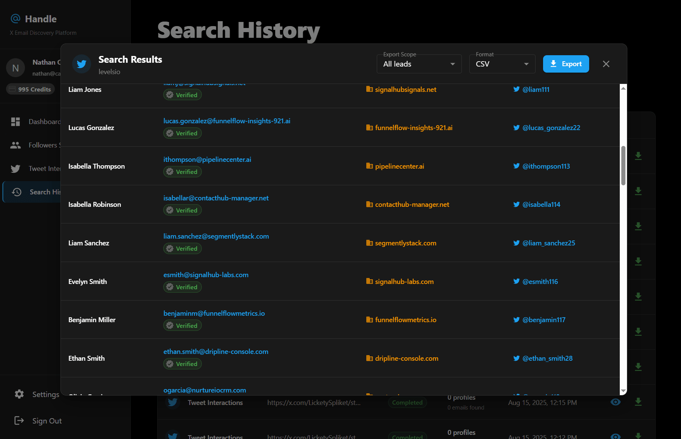Toggle the Verified badge for Lucas Gonzalez

pos(182,133)
